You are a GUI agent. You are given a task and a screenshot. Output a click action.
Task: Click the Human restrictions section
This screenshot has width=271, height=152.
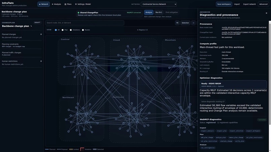point(22,63)
